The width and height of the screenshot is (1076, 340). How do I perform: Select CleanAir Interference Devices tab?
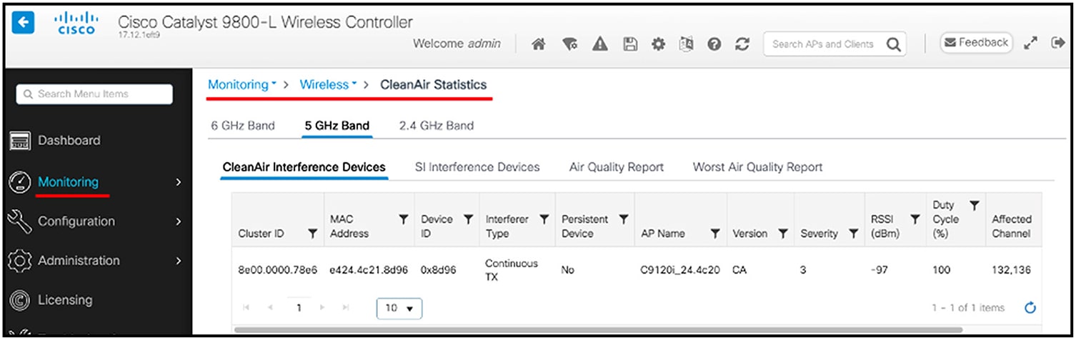click(x=304, y=167)
